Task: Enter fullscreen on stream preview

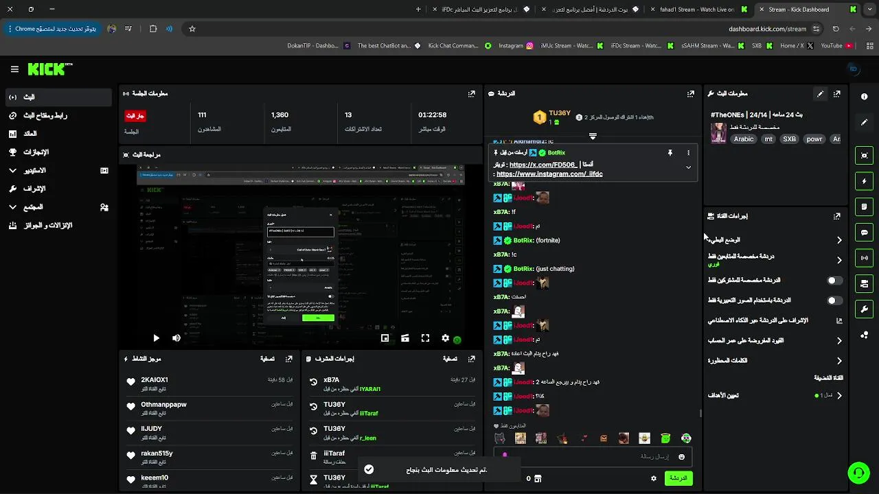Action: click(425, 338)
